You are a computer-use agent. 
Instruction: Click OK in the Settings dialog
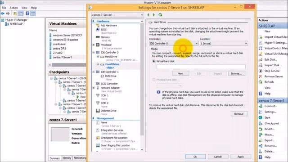click(195, 157)
